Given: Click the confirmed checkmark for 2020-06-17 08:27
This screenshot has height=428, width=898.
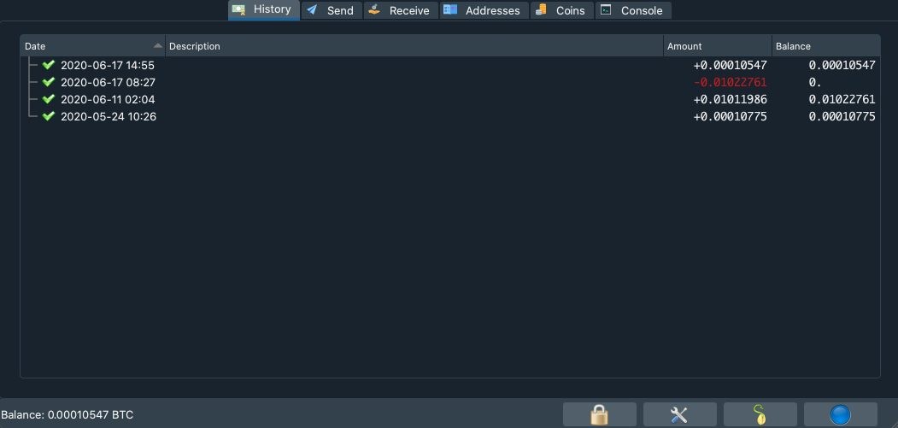Looking at the screenshot, I should click(x=49, y=82).
